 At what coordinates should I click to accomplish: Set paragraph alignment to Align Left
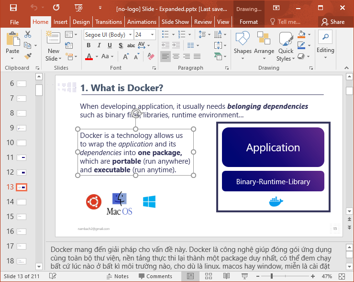tap(166, 56)
